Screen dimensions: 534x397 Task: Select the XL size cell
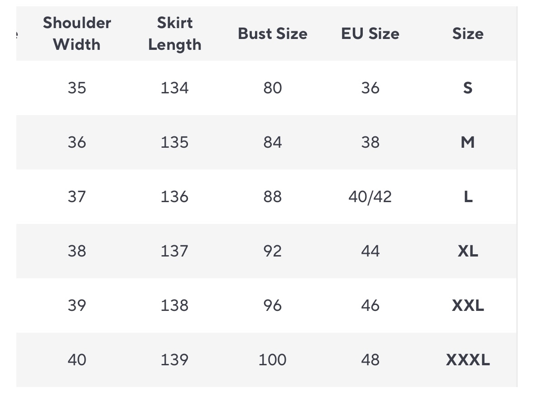467,251
